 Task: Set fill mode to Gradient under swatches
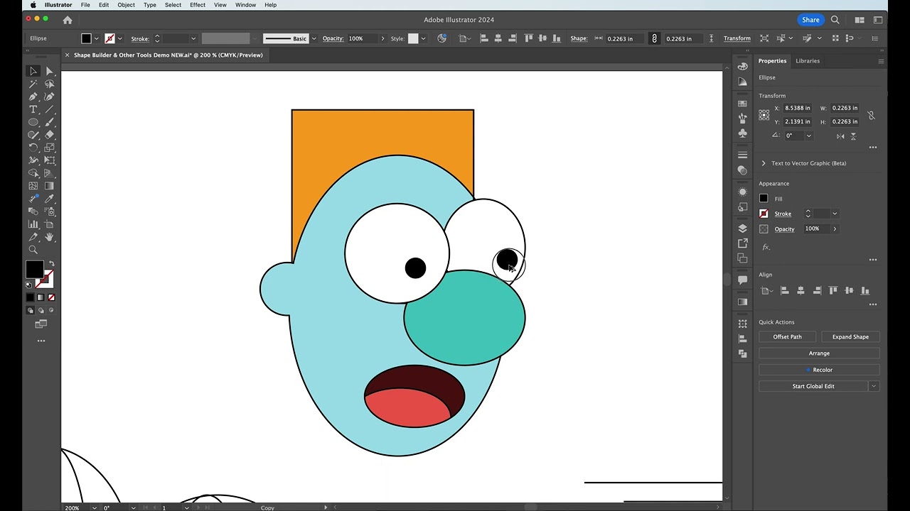(41, 297)
